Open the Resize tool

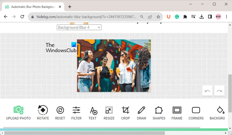coord(109,110)
